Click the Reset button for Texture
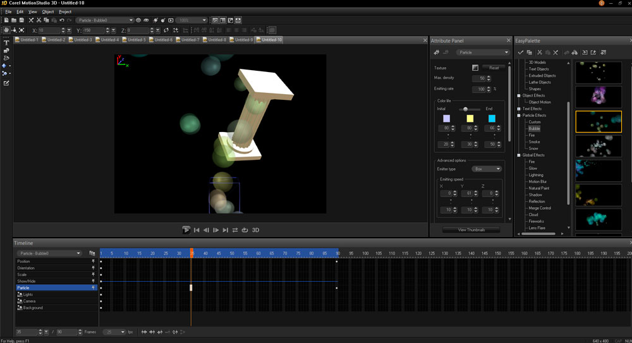The width and height of the screenshot is (632, 343). (x=494, y=68)
